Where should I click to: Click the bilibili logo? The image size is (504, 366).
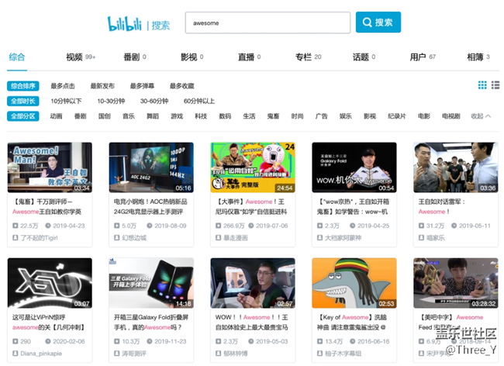coord(126,23)
